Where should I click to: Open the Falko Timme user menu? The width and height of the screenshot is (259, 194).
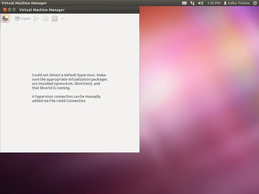[237, 3]
